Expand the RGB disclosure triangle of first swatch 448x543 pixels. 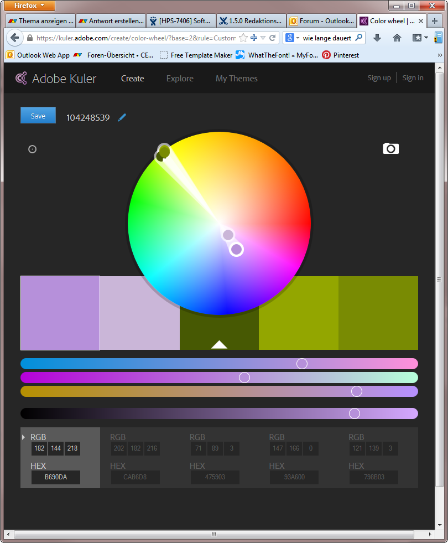23,437
